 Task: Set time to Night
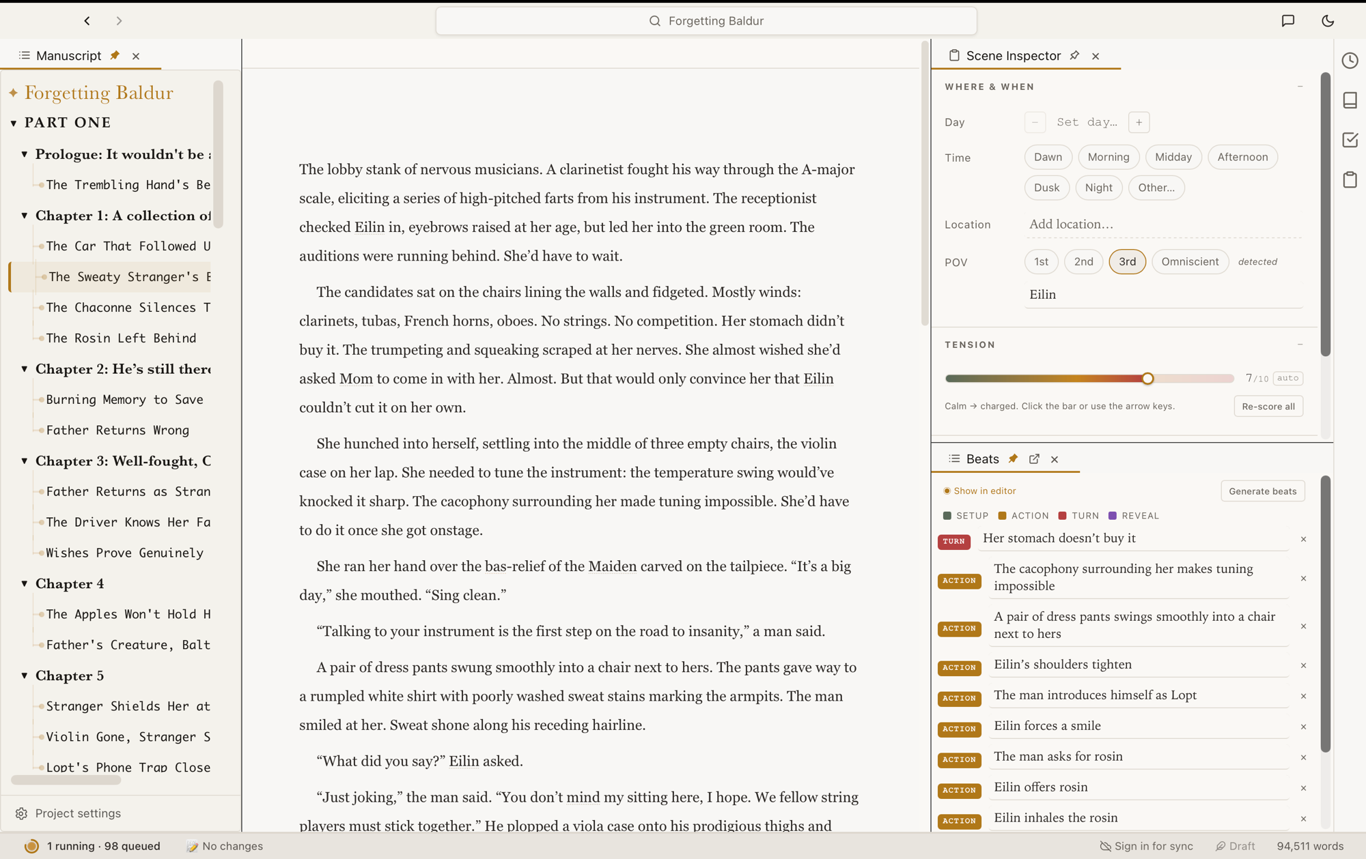pos(1098,188)
